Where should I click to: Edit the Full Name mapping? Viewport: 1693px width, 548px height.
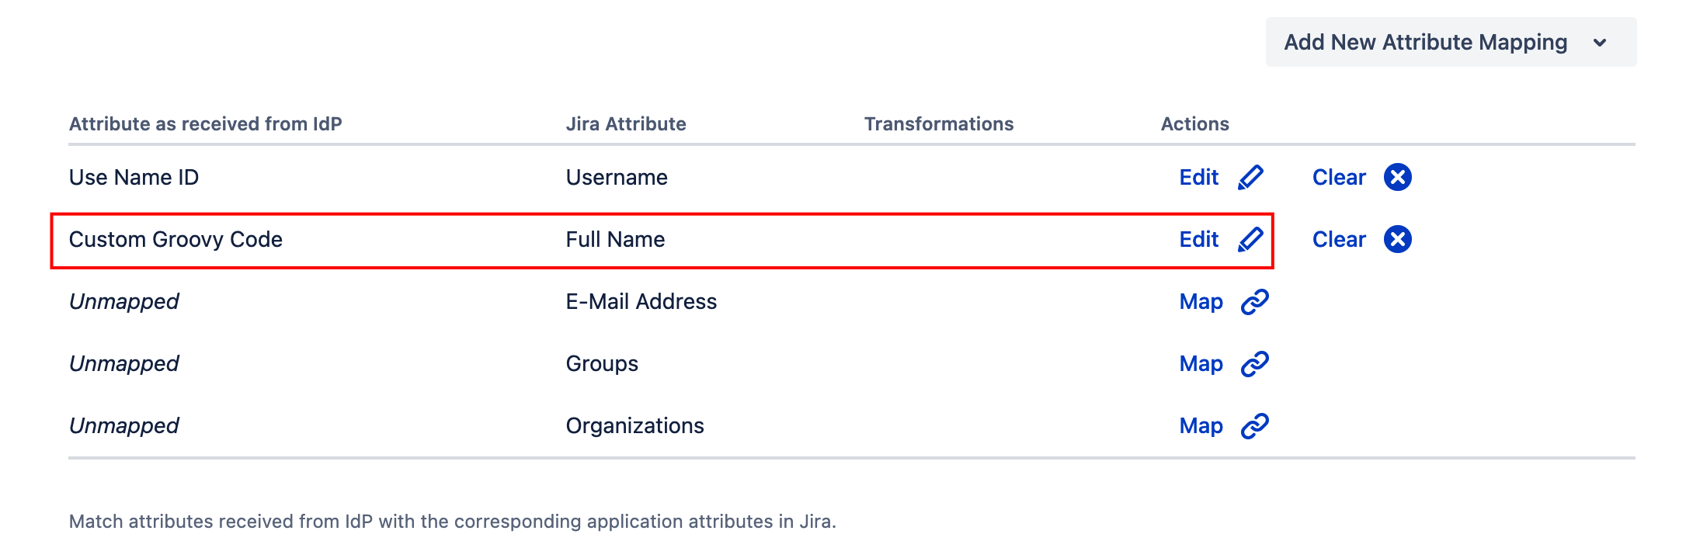click(1199, 240)
